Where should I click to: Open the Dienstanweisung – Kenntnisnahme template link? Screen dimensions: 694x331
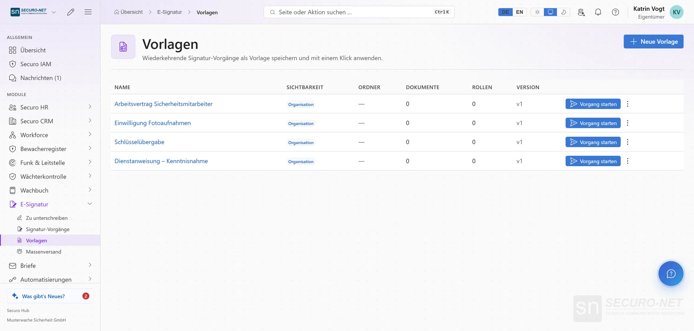pos(161,161)
